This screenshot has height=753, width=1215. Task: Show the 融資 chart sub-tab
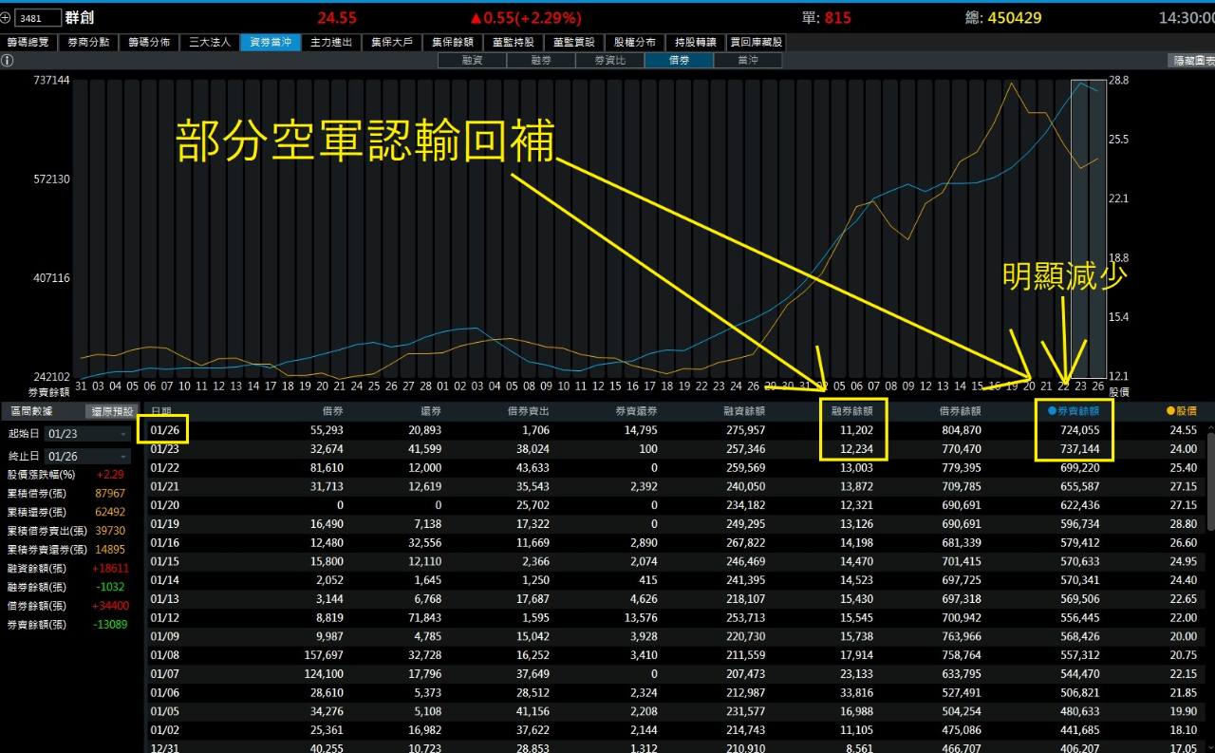point(472,60)
